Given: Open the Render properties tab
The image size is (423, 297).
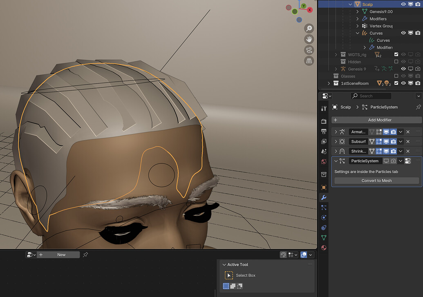Looking at the screenshot, I should tap(324, 121).
